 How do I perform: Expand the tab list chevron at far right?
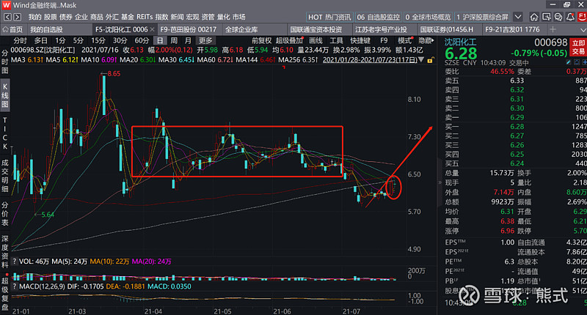click(x=583, y=29)
